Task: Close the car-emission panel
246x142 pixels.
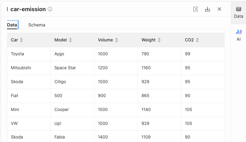Action: tap(219, 9)
